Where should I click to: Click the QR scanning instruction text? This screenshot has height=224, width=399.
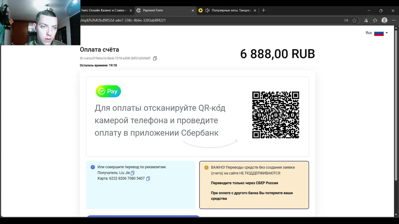[160, 120]
